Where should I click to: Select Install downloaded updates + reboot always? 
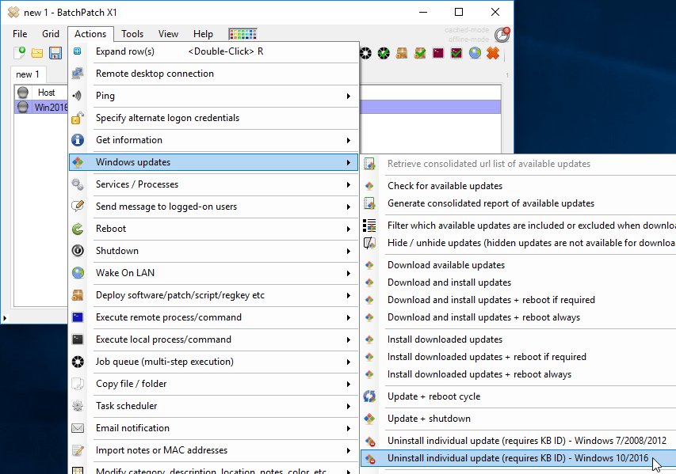[x=518, y=374]
